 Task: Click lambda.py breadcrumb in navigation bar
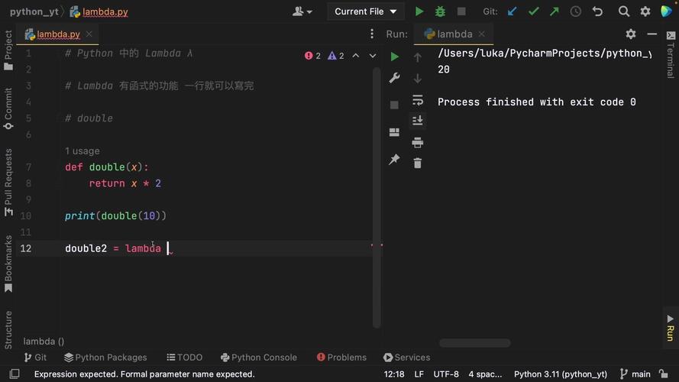pyautogui.click(x=99, y=11)
